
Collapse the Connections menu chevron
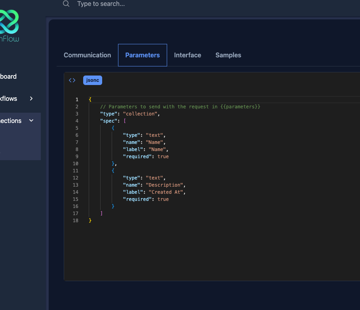[x=31, y=121]
